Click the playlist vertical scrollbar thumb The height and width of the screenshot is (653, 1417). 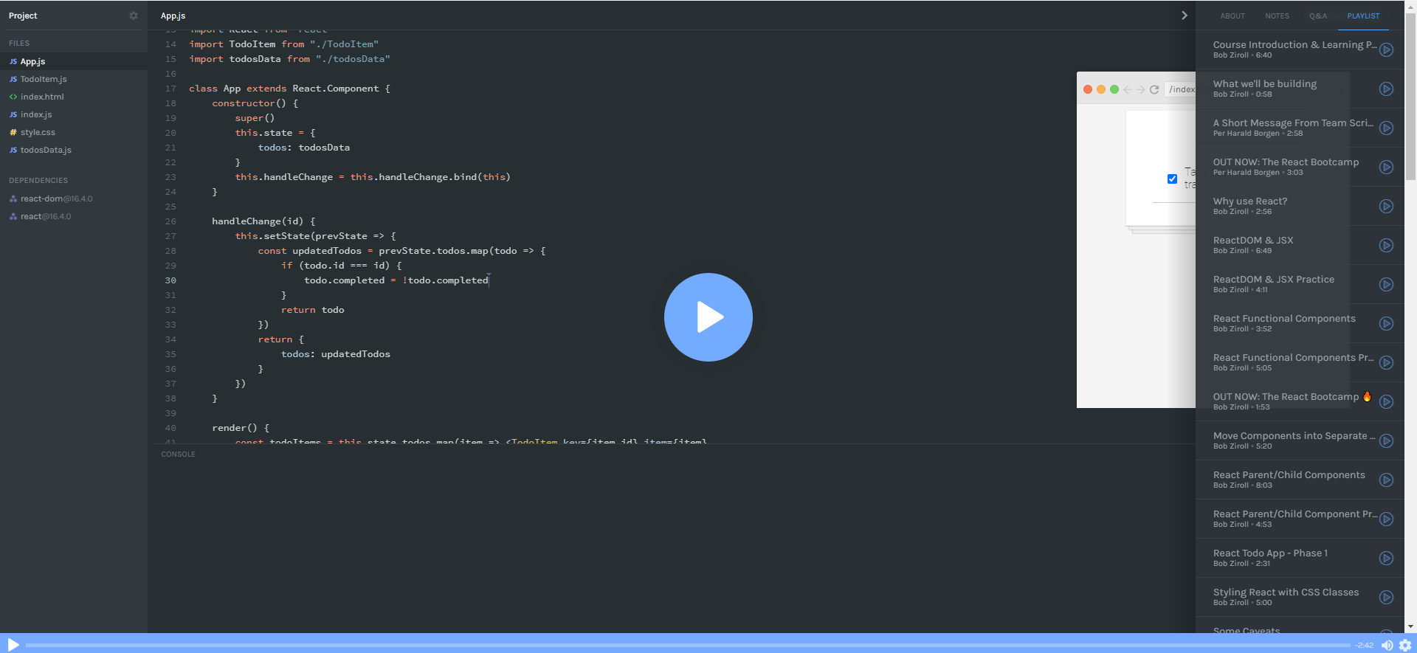point(1410,96)
